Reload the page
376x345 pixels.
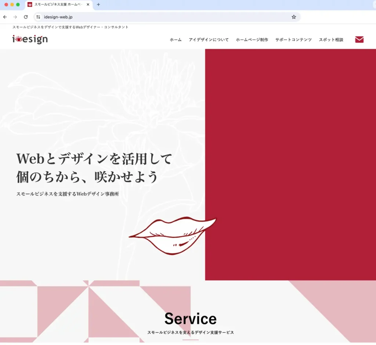26,17
